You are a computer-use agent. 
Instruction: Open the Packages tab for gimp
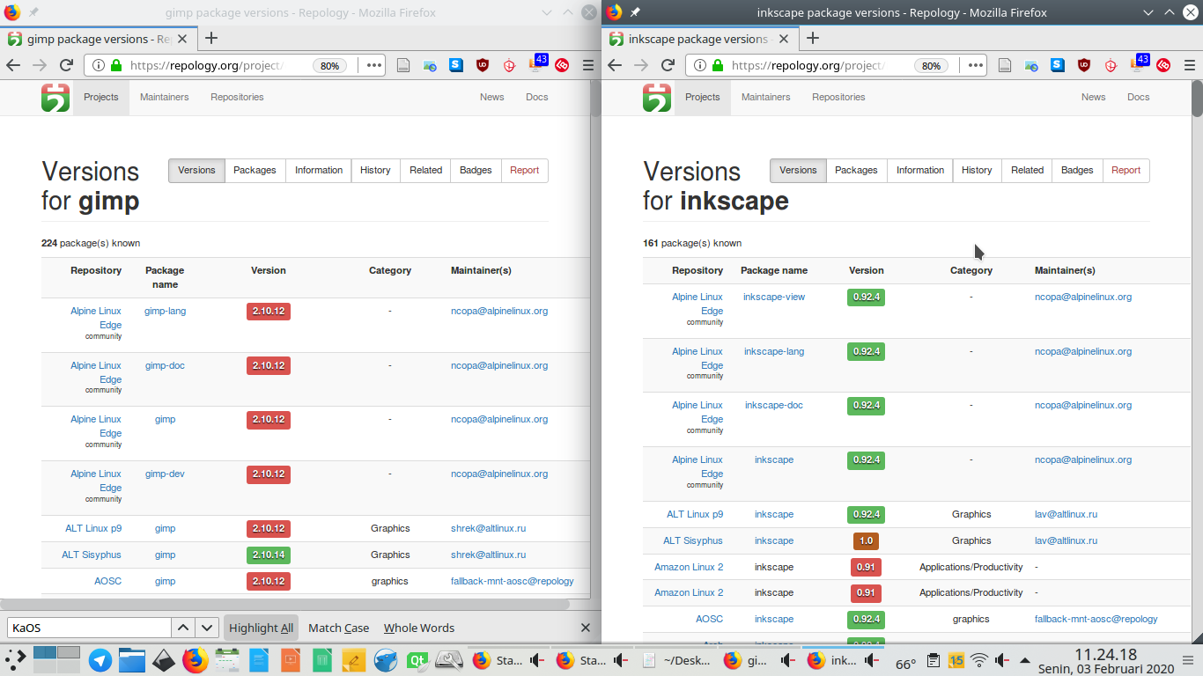click(x=255, y=170)
